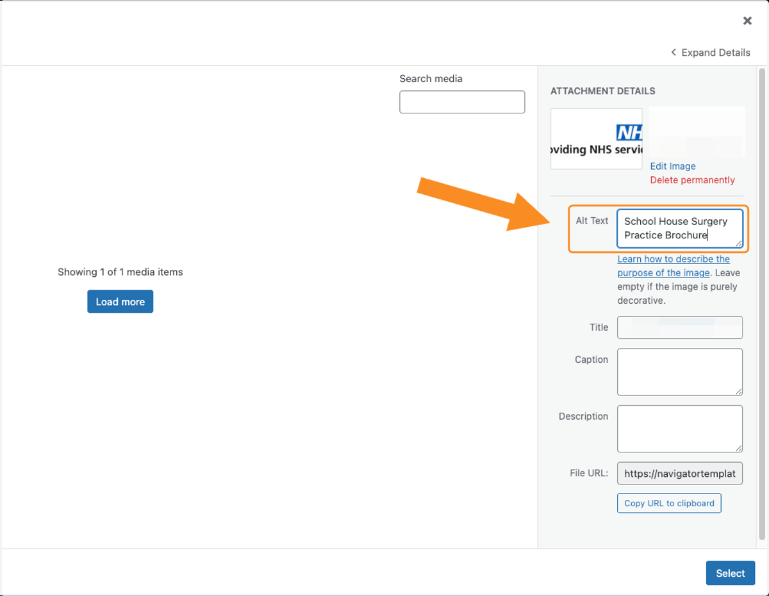Click the Description textarea resize handle
The height and width of the screenshot is (596, 769).
tap(739, 448)
